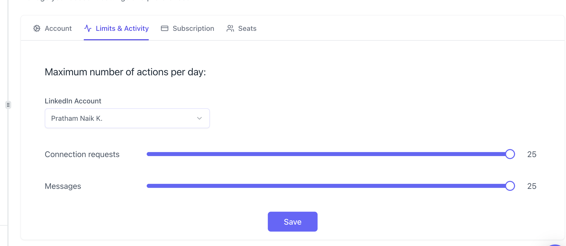Click the gear icon beside Account
566x246 pixels.
coord(37,28)
